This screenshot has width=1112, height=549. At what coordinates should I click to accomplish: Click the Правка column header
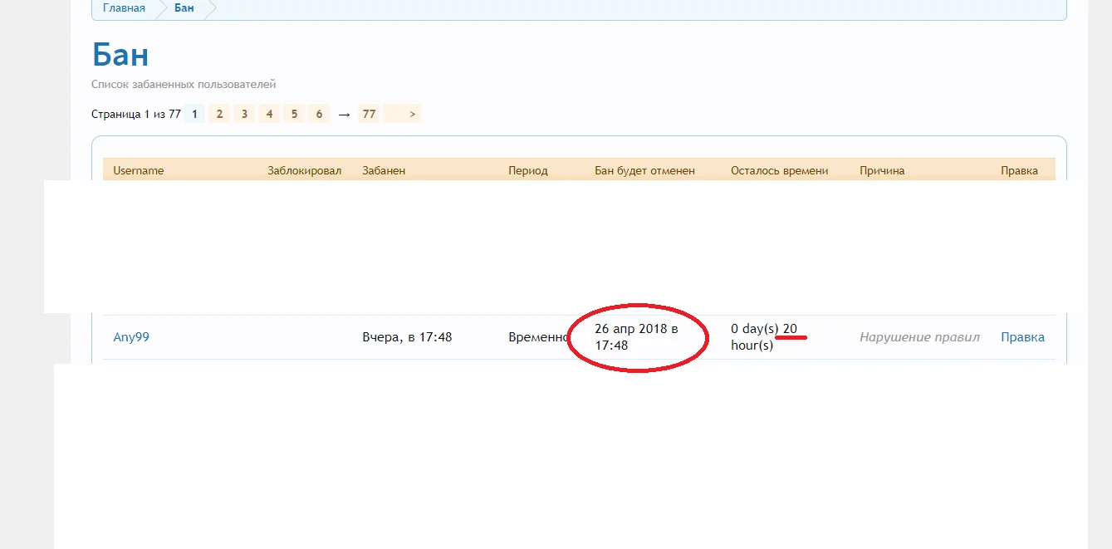(x=1021, y=169)
